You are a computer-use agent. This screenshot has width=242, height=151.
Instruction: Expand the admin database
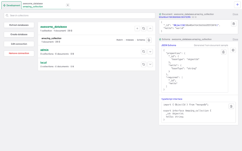(150, 52)
